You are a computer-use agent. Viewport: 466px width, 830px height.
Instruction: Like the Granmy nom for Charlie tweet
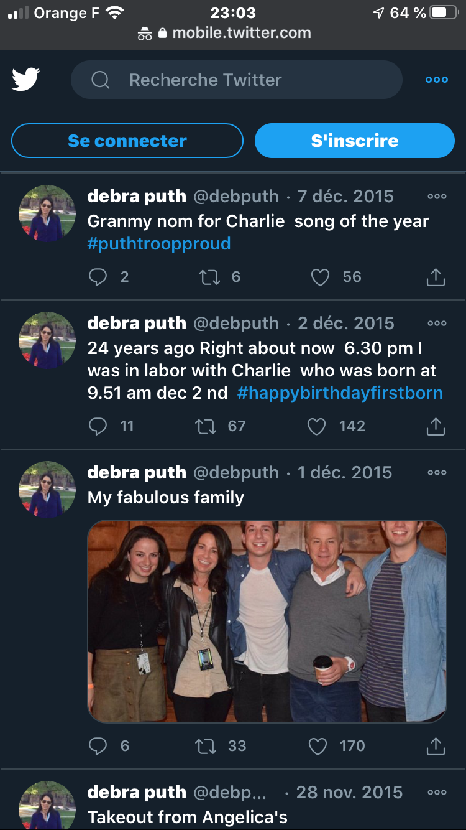pyautogui.click(x=320, y=277)
